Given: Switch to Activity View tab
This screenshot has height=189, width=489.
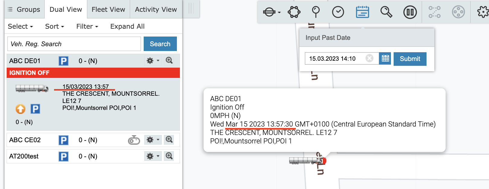Looking at the screenshot, I should [156, 10].
